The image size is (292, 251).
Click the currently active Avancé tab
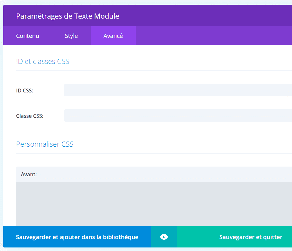113,36
